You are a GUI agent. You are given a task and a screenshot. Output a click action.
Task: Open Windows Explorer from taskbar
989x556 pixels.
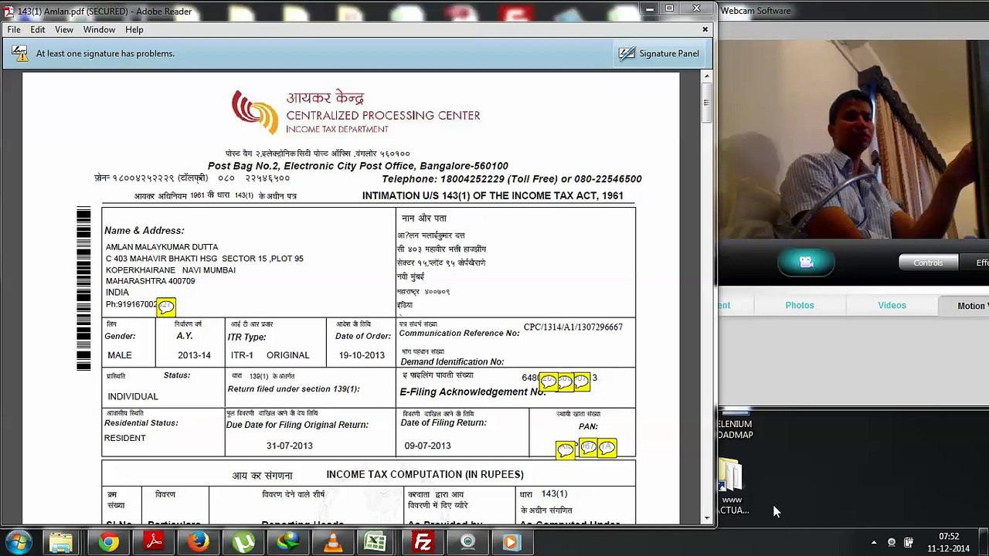tap(61, 542)
